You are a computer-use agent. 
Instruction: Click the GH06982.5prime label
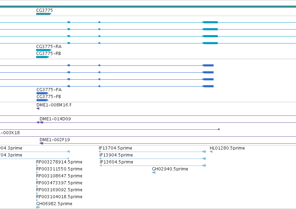pyautogui.click(x=54, y=204)
